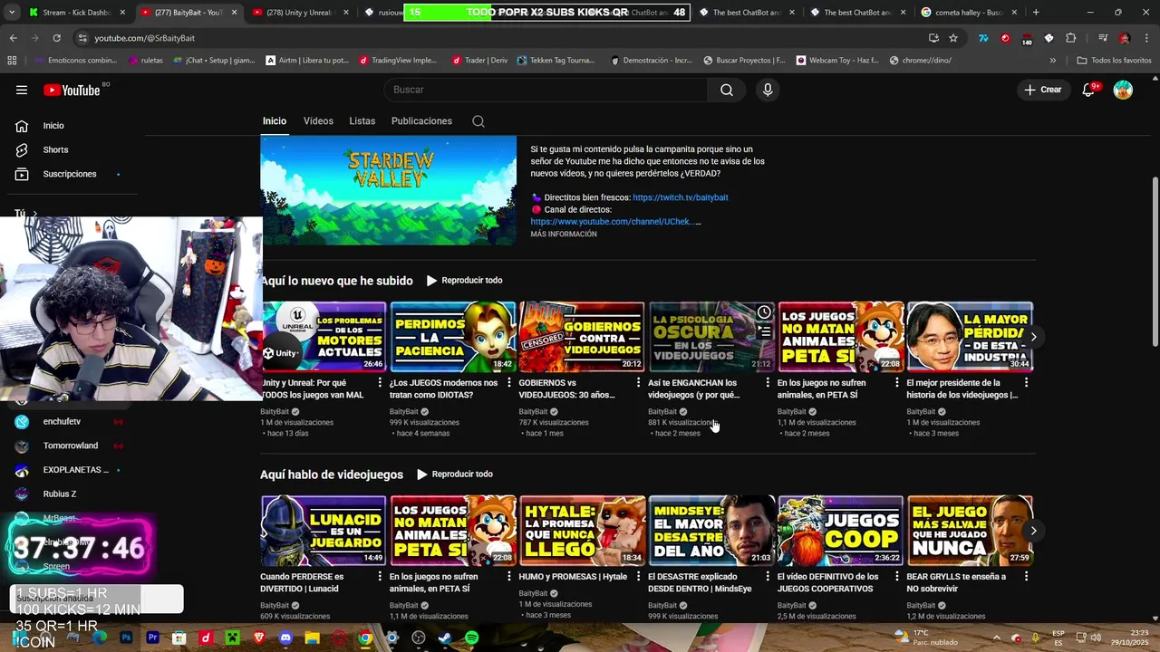Open the Publicaciones channel tab
1160x652 pixels.
pos(421,121)
